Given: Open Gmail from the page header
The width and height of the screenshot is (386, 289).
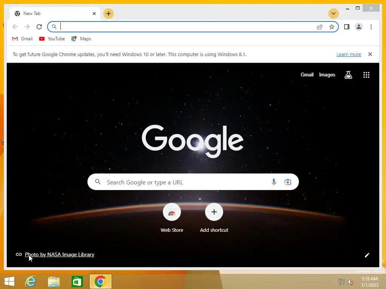Looking at the screenshot, I should (307, 75).
